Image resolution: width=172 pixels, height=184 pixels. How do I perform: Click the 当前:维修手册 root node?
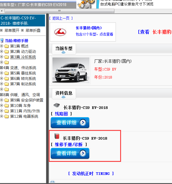pyautogui.click(x=17, y=41)
